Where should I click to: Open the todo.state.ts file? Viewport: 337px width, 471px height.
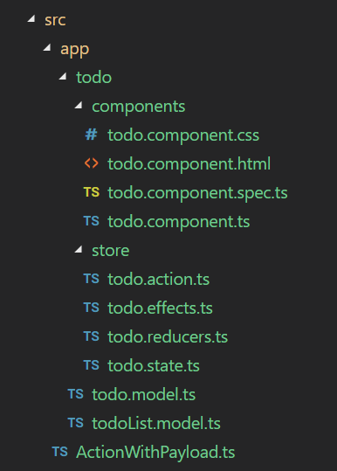[x=154, y=365]
